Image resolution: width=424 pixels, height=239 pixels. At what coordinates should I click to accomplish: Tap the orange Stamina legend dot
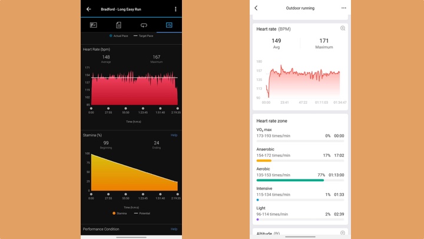(114, 213)
